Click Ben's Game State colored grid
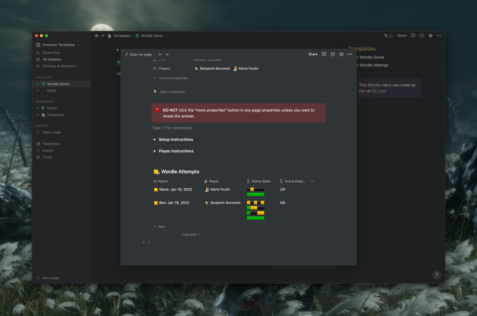Viewport: 477px width, 316px height. (x=255, y=211)
